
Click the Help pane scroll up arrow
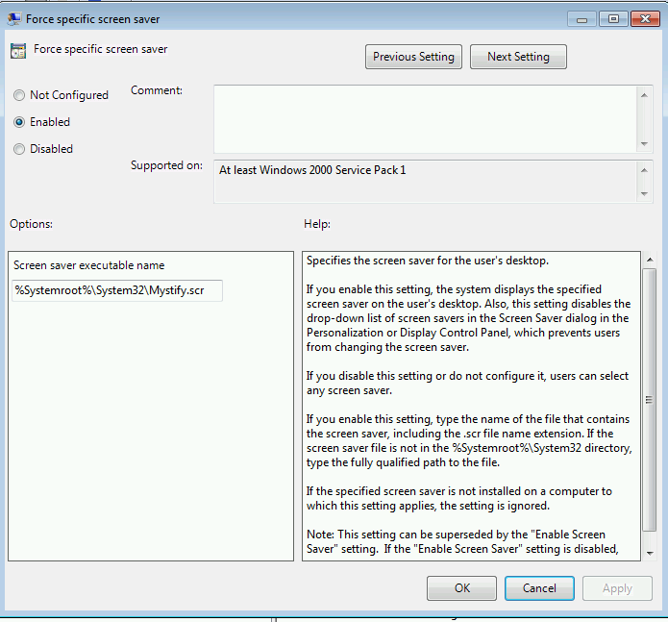650,260
